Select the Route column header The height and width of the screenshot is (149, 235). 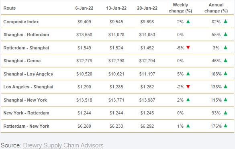click(x=10, y=8)
